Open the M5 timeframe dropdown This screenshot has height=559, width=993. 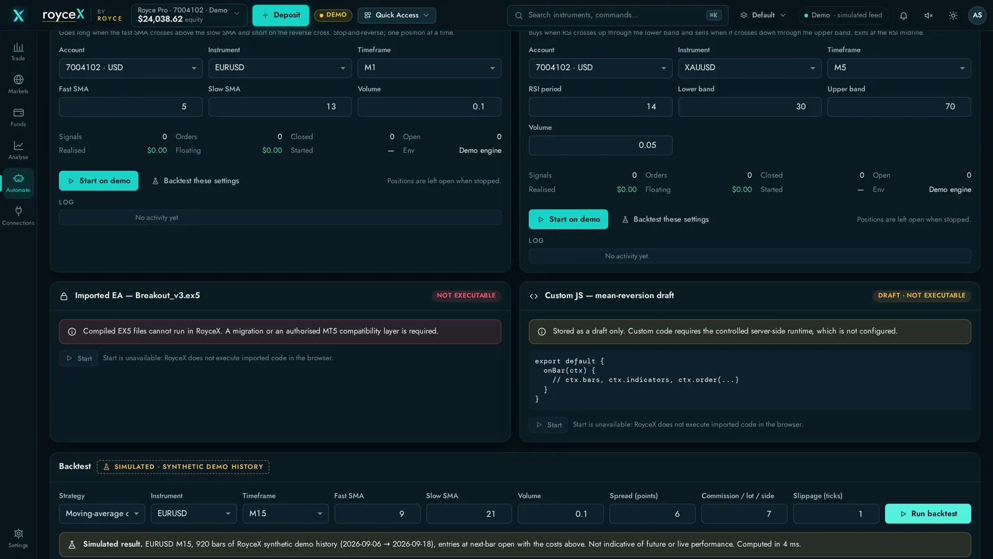[899, 68]
